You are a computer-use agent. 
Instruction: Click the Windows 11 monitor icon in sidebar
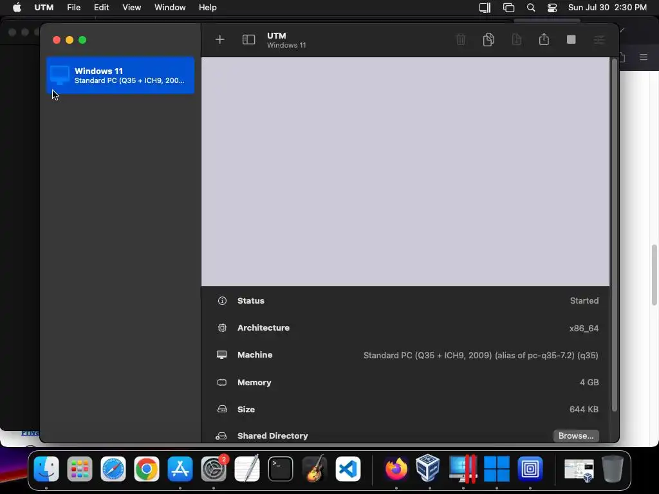click(x=60, y=75)
